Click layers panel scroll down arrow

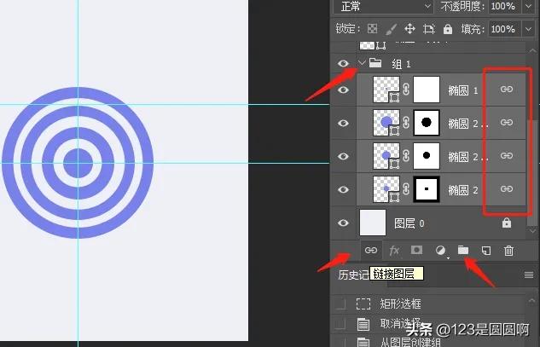click(533, 231)
